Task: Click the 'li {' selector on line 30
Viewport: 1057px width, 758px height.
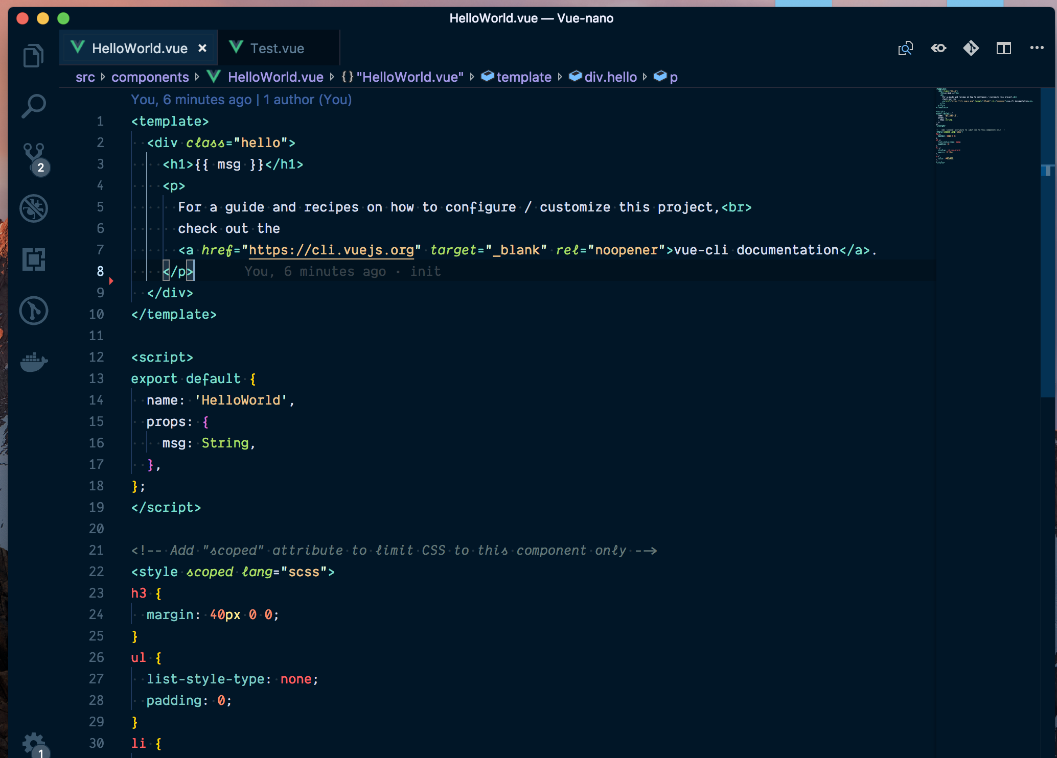Action: [x=146, y=743]
